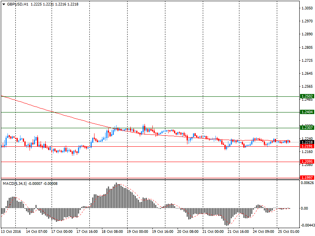Click the MACD zero level label 0.00

pyautogui.click(x=304, y=208)
